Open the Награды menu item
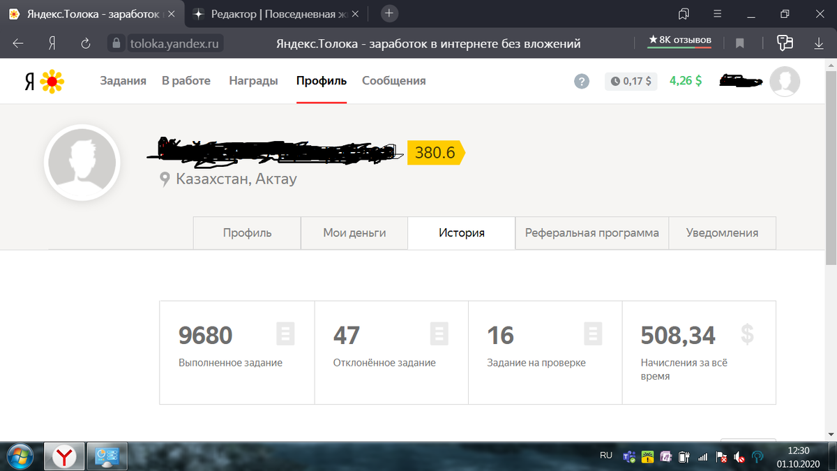 [253, 81]
